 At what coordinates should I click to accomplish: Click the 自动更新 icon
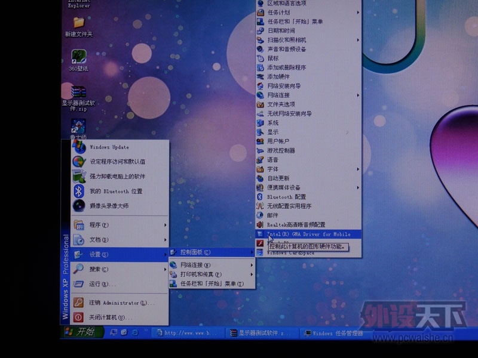(260, 178)
